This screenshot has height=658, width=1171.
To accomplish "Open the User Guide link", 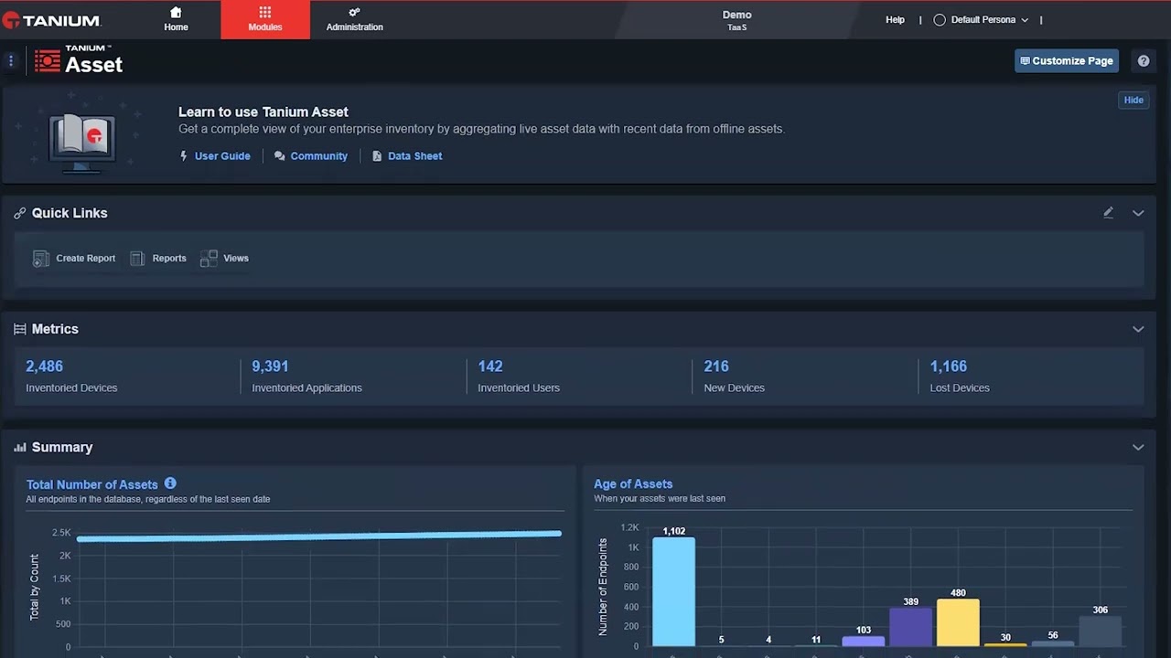I will [222, 156].
